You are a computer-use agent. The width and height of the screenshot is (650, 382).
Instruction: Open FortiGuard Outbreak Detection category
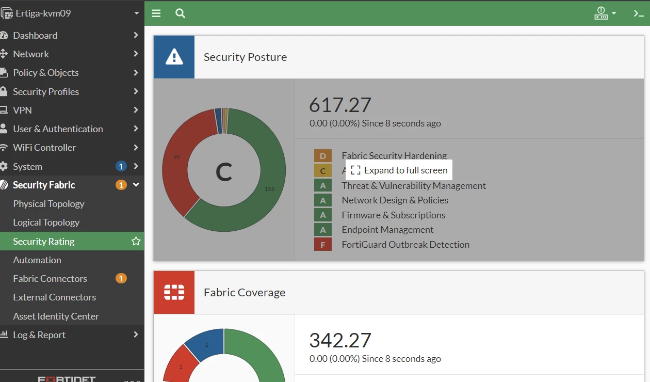[x=405, y=244]
